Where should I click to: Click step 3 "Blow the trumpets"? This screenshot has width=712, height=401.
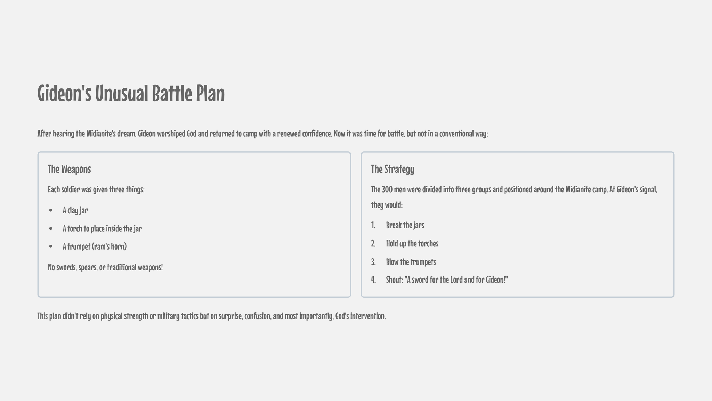coord(411,262)
